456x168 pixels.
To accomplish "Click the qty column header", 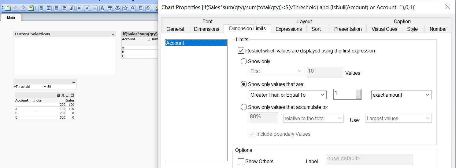I will pyautogui.click(x=51, y=100).
